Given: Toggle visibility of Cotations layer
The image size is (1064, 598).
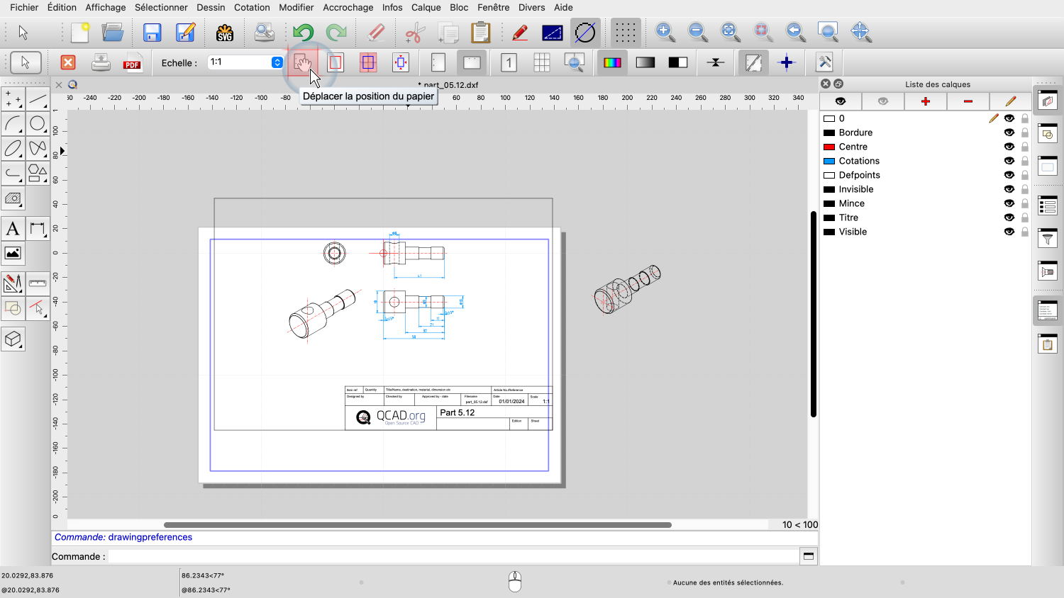Looking at the screenshot, I should tap(1009, 161).
